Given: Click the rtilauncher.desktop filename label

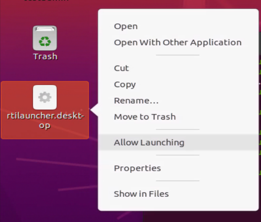Looking at the screenshot, I should point(45,120).
